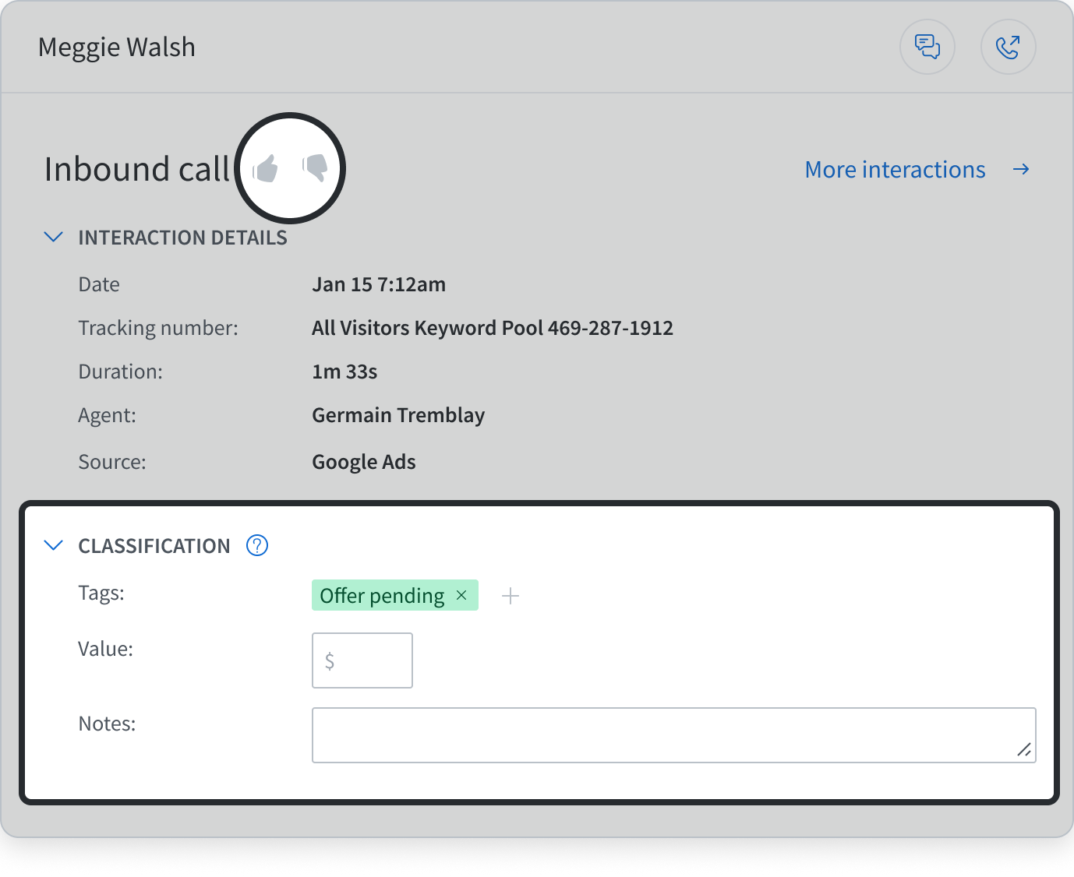Screen dimensions: 1074x877
Task: Remove the Offer pending tag
Action: click(x=461, y=594)
